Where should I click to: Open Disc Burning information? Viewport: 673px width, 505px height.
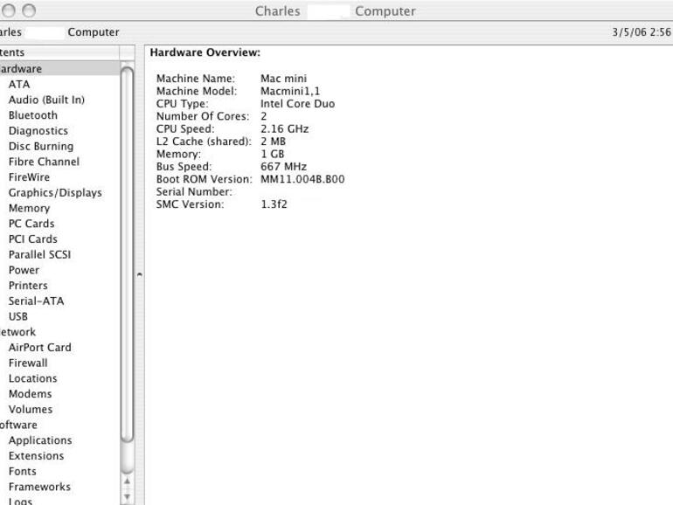41,146
